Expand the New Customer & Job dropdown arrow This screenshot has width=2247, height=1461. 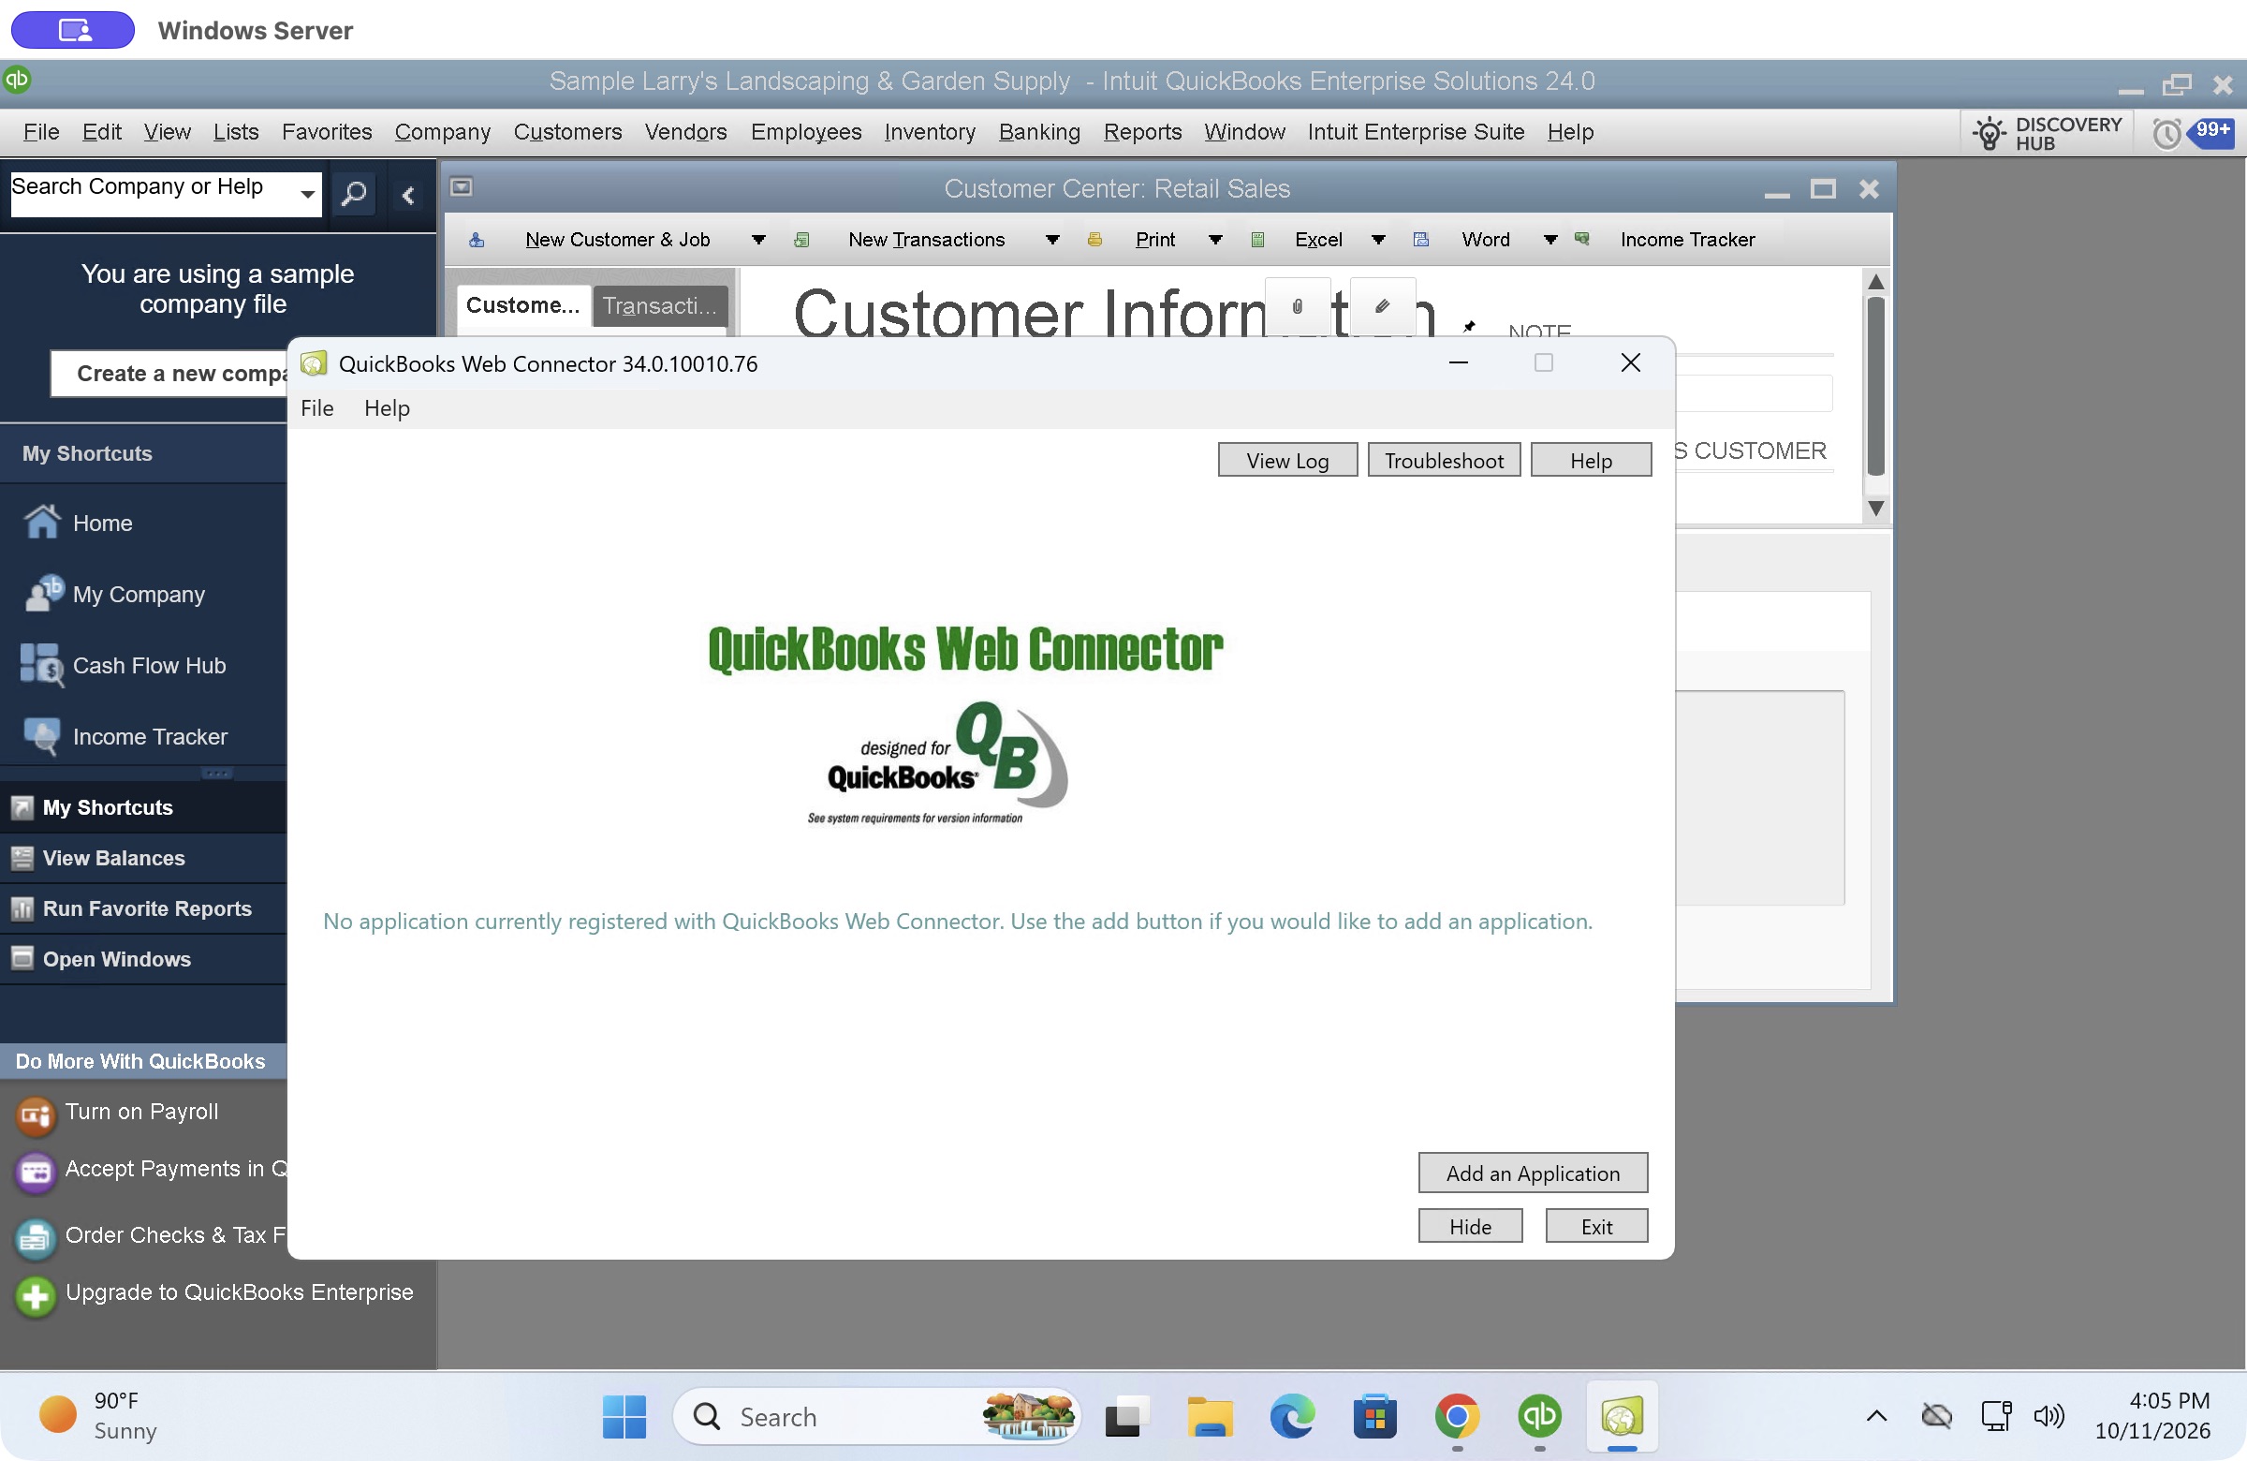click(x=758, y=240)
